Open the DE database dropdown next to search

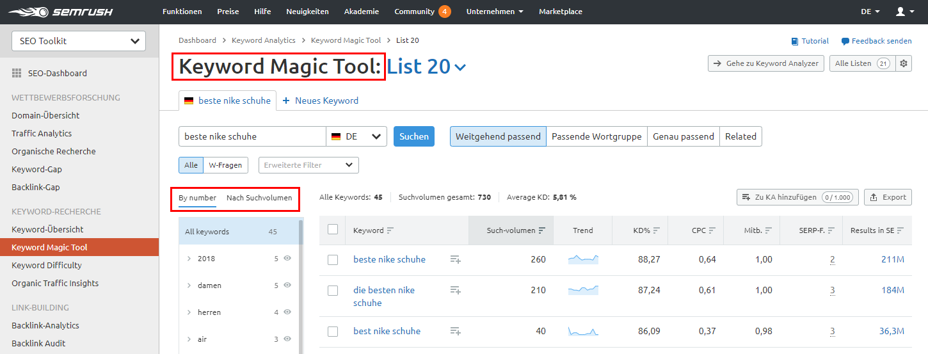356,136
